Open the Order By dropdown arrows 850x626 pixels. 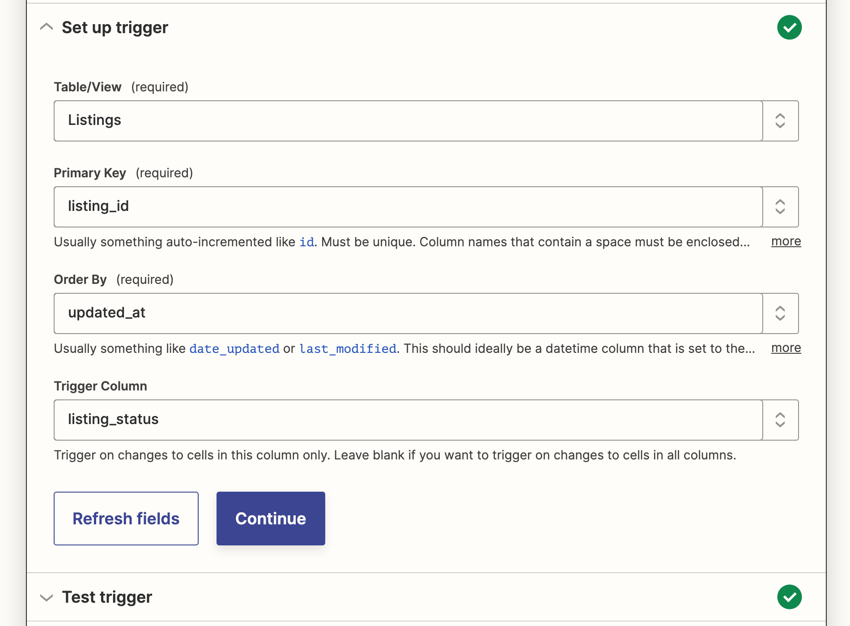pyautogui.click(x=781, y=313)
